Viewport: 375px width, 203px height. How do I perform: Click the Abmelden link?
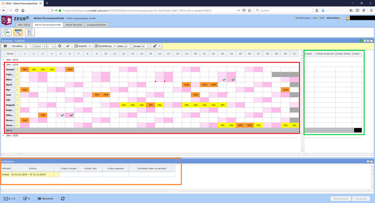pos(333,18)
